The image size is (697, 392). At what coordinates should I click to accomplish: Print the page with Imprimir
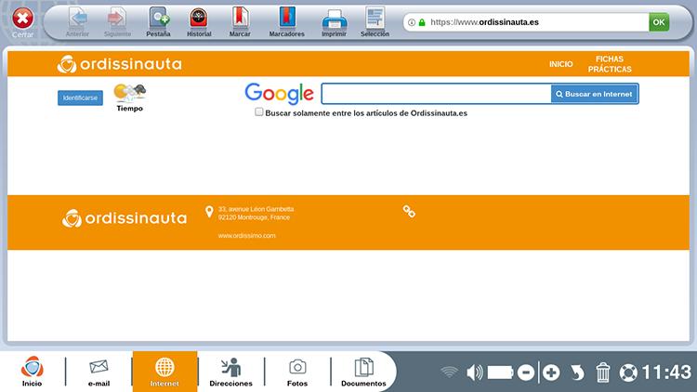[x=334, y=22]
